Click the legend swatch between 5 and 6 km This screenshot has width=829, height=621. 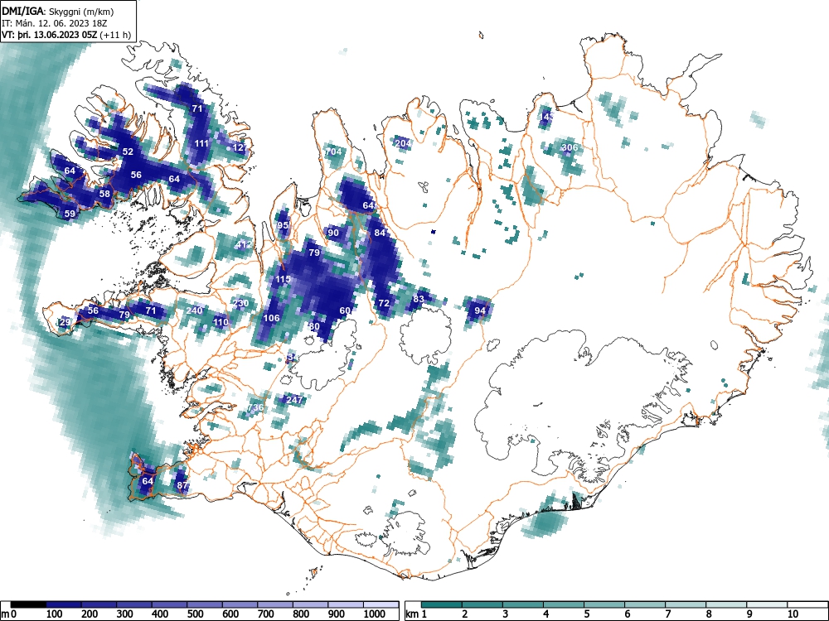point(604,605)
